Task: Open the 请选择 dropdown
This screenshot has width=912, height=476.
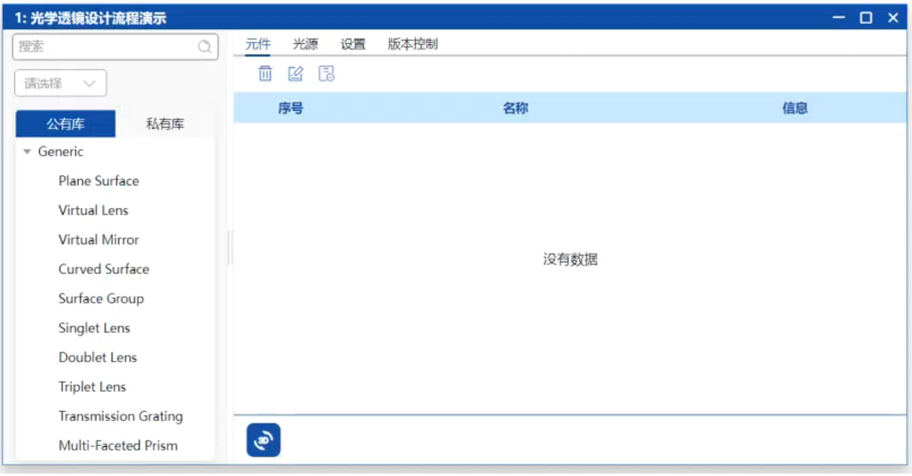Action: pyautogui.click(x=60, y=84)
